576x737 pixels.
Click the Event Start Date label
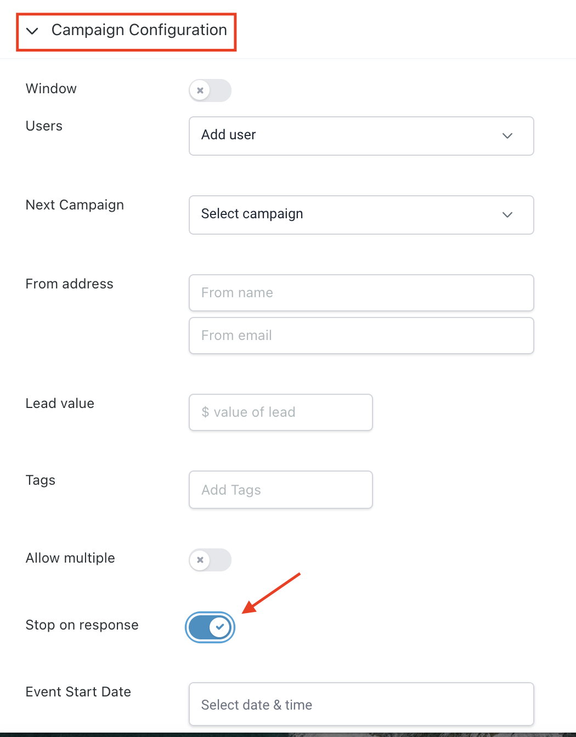tap(78, 692)
